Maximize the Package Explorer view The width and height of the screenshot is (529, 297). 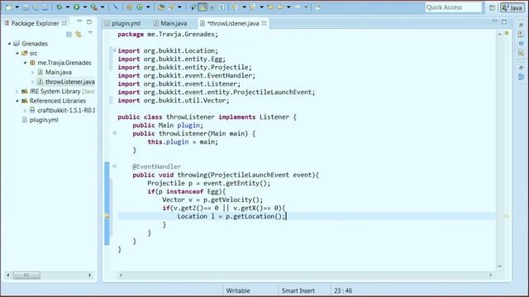89,22
